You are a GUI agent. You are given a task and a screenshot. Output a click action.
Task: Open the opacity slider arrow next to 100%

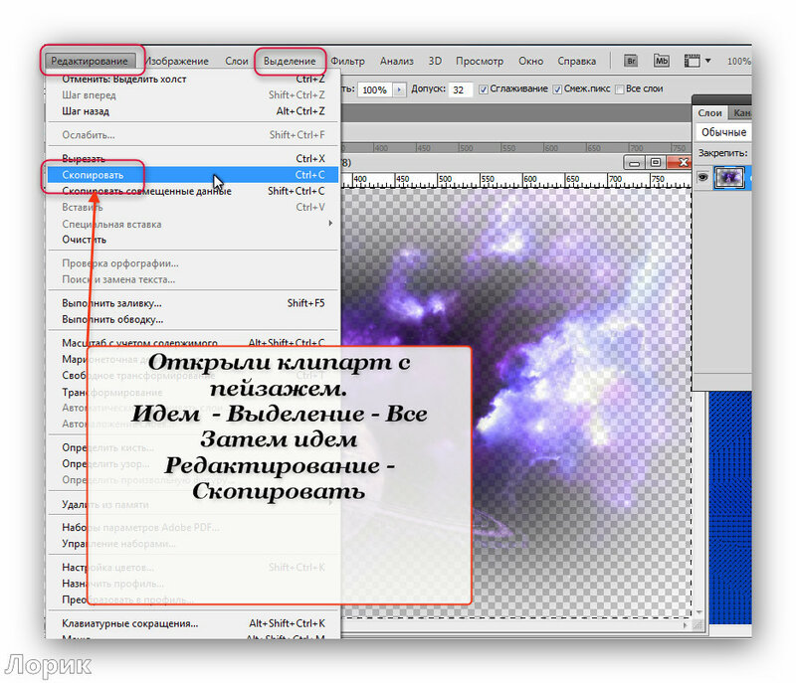point(400,89)
